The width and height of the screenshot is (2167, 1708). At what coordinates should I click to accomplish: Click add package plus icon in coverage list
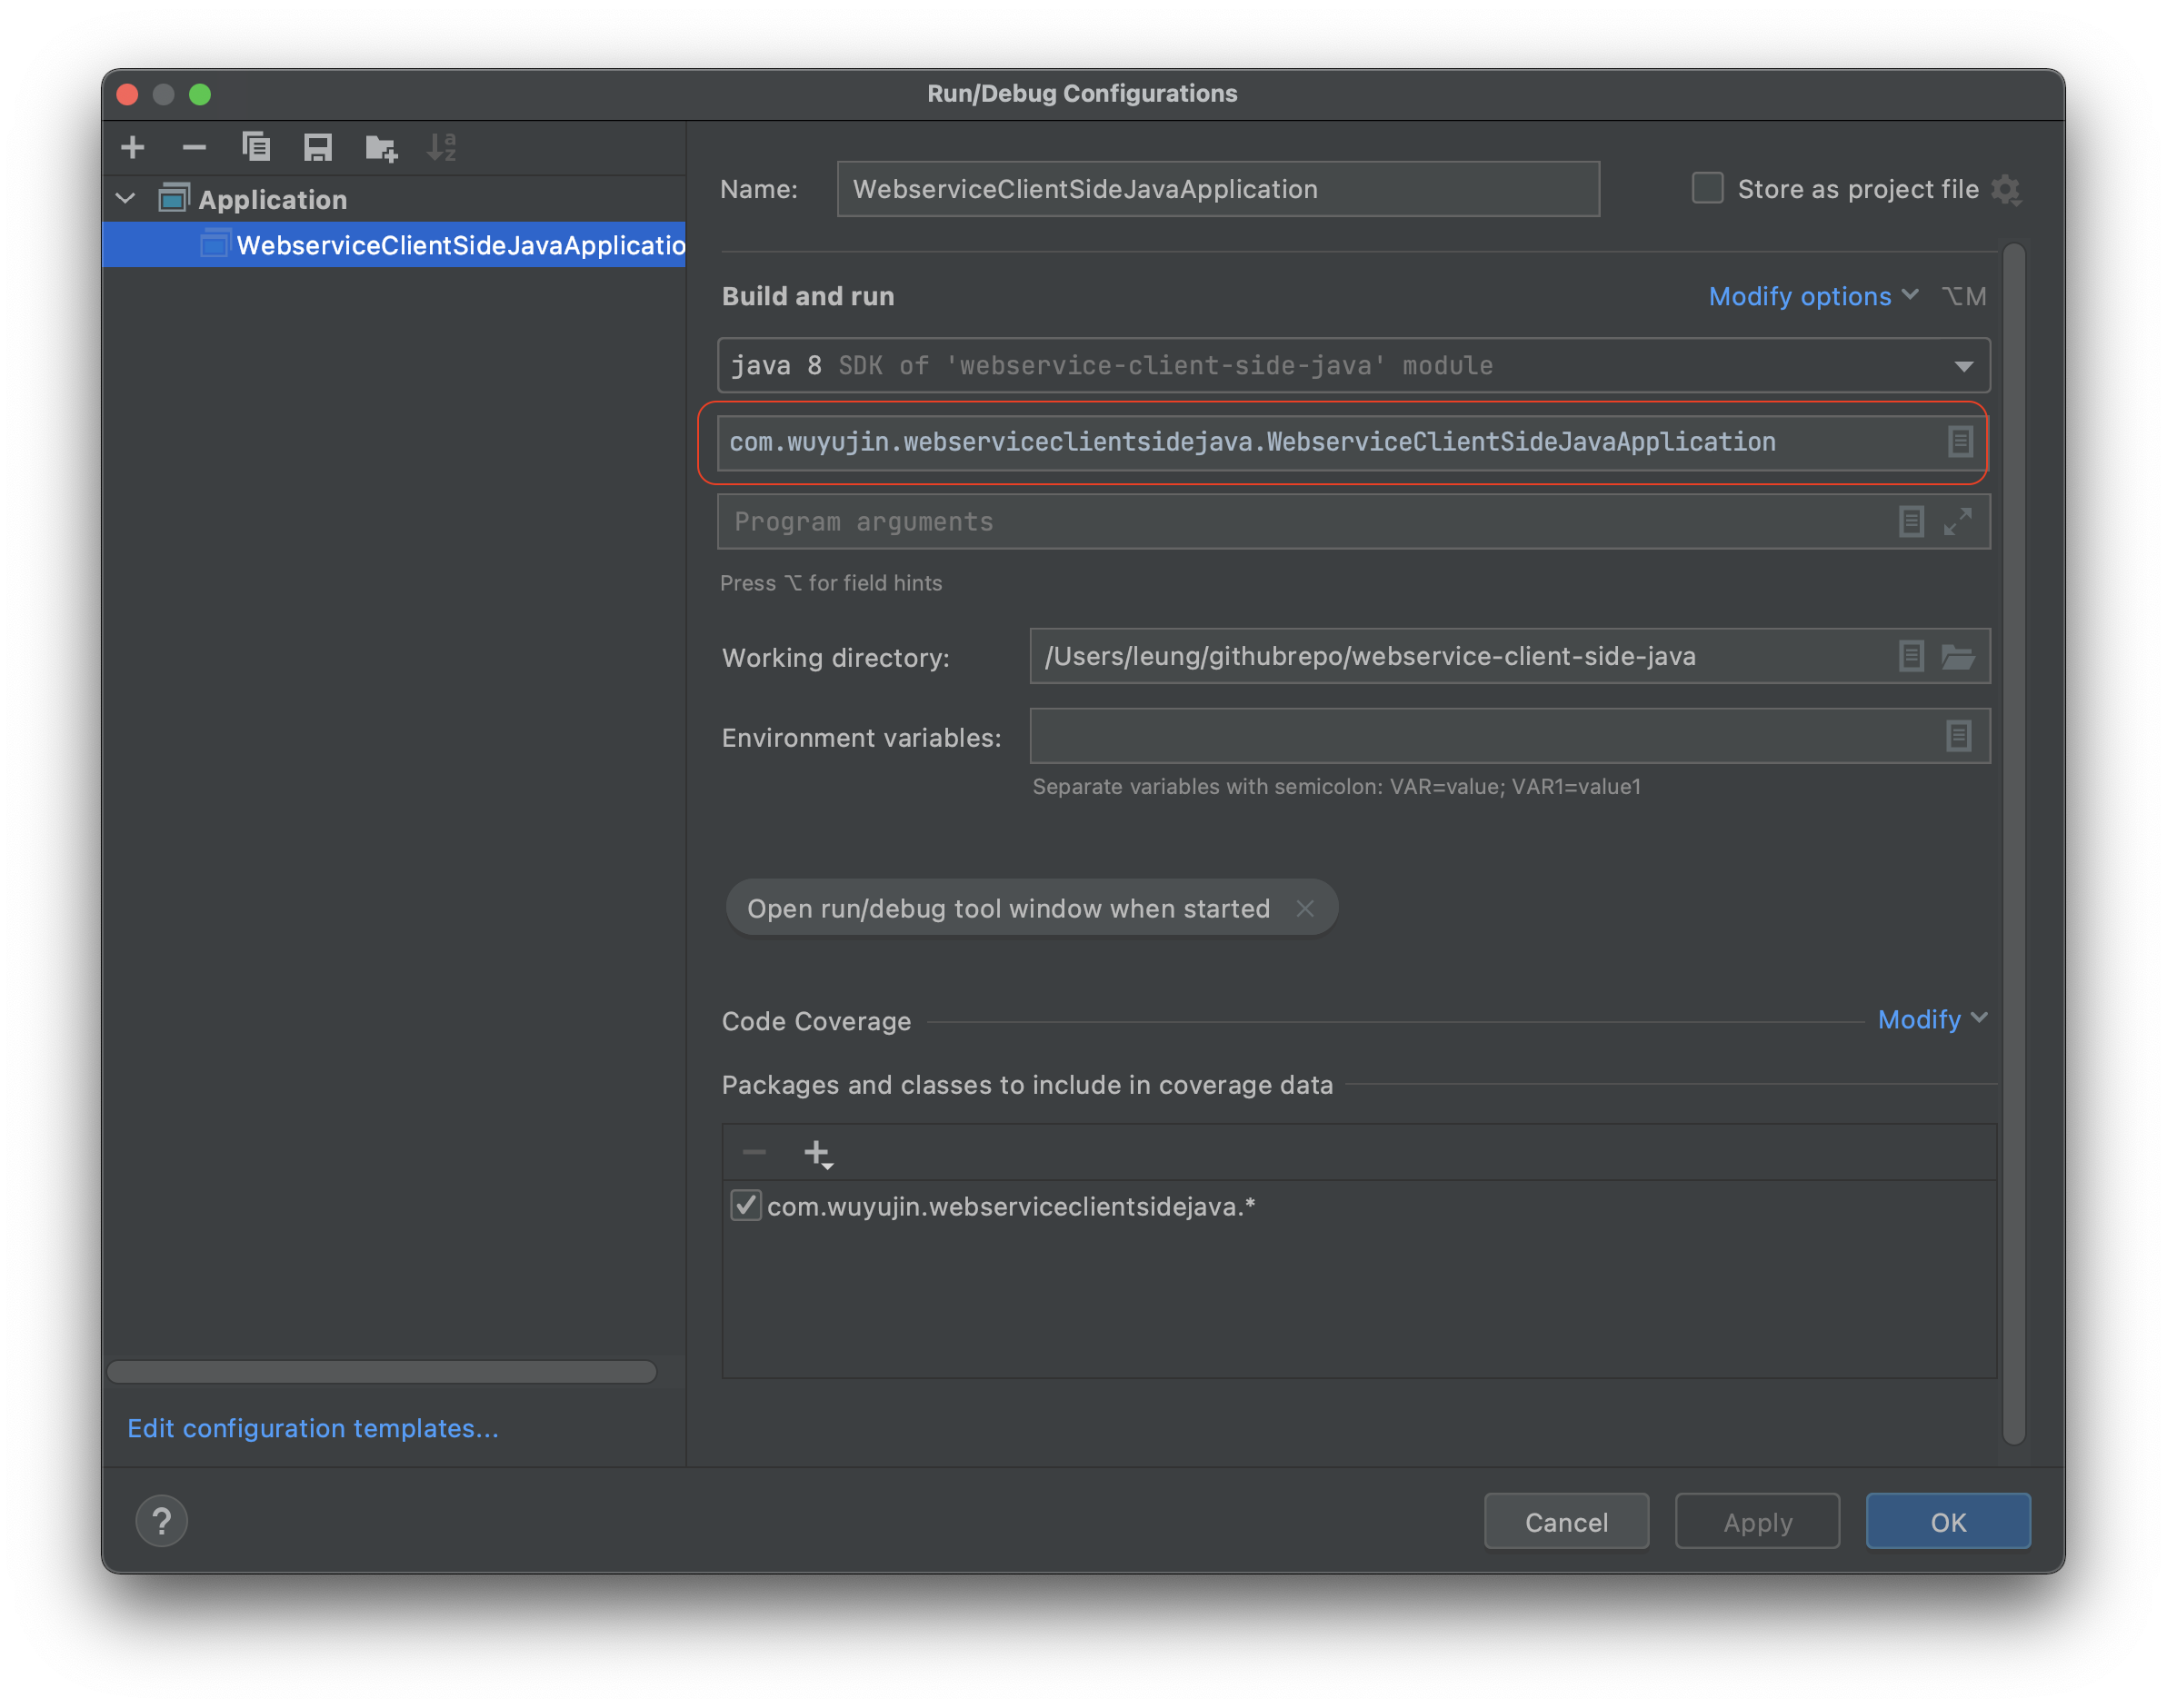(x=817, y=1153)
